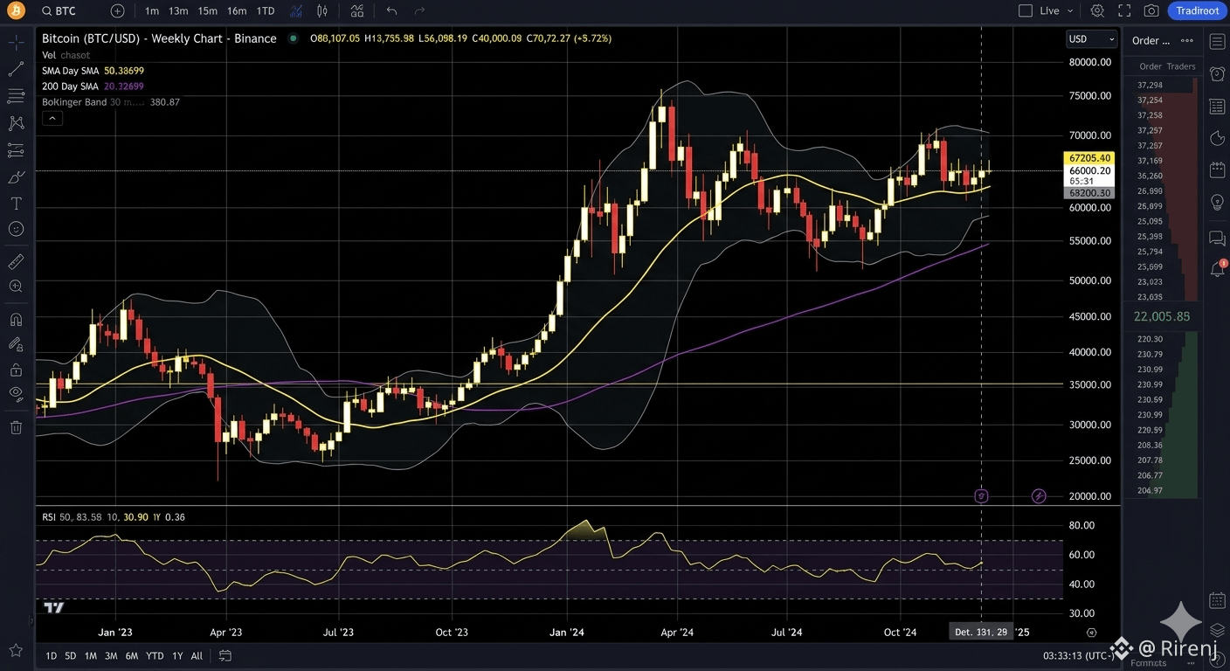The width and height of the screenshot is (1230, 671).
Task: Open the candlestick chart style icon
Action: 322,11
